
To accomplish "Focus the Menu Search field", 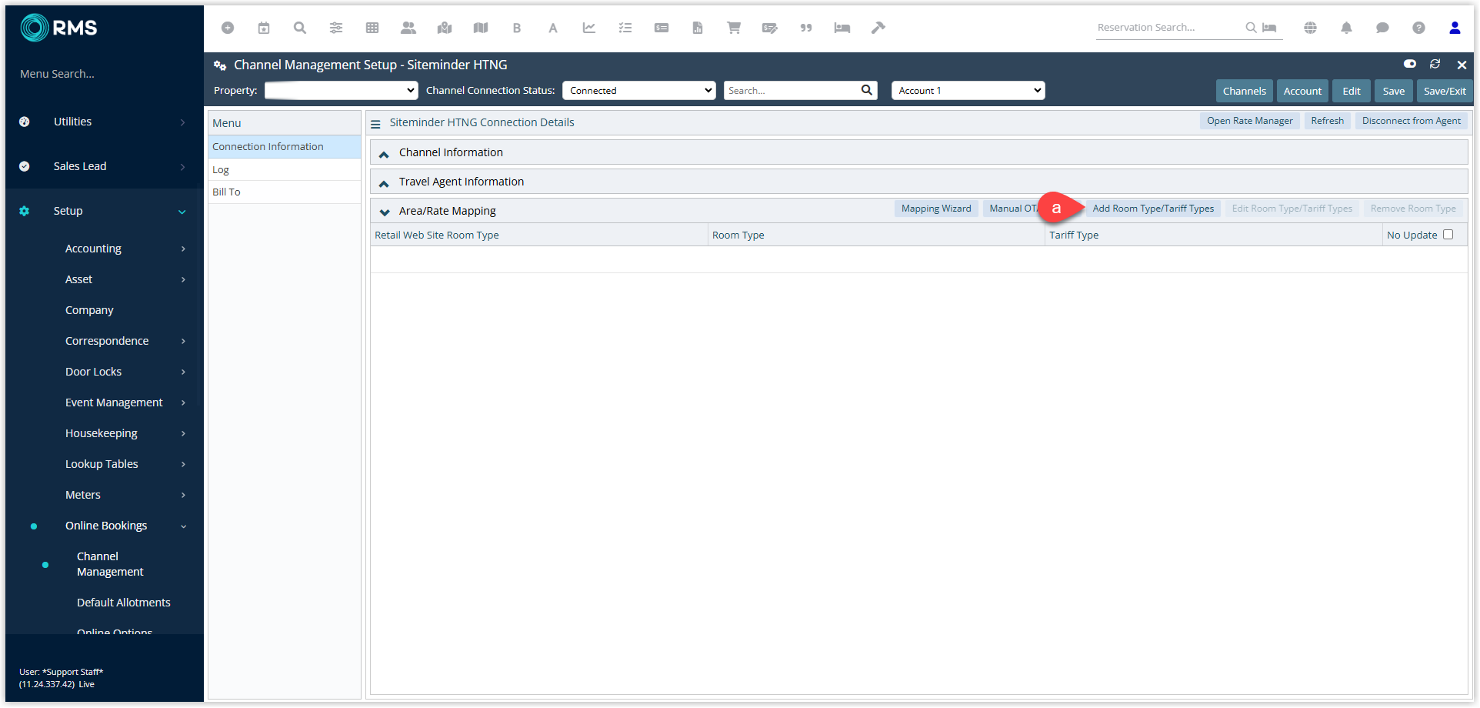I will coord(104,74).
